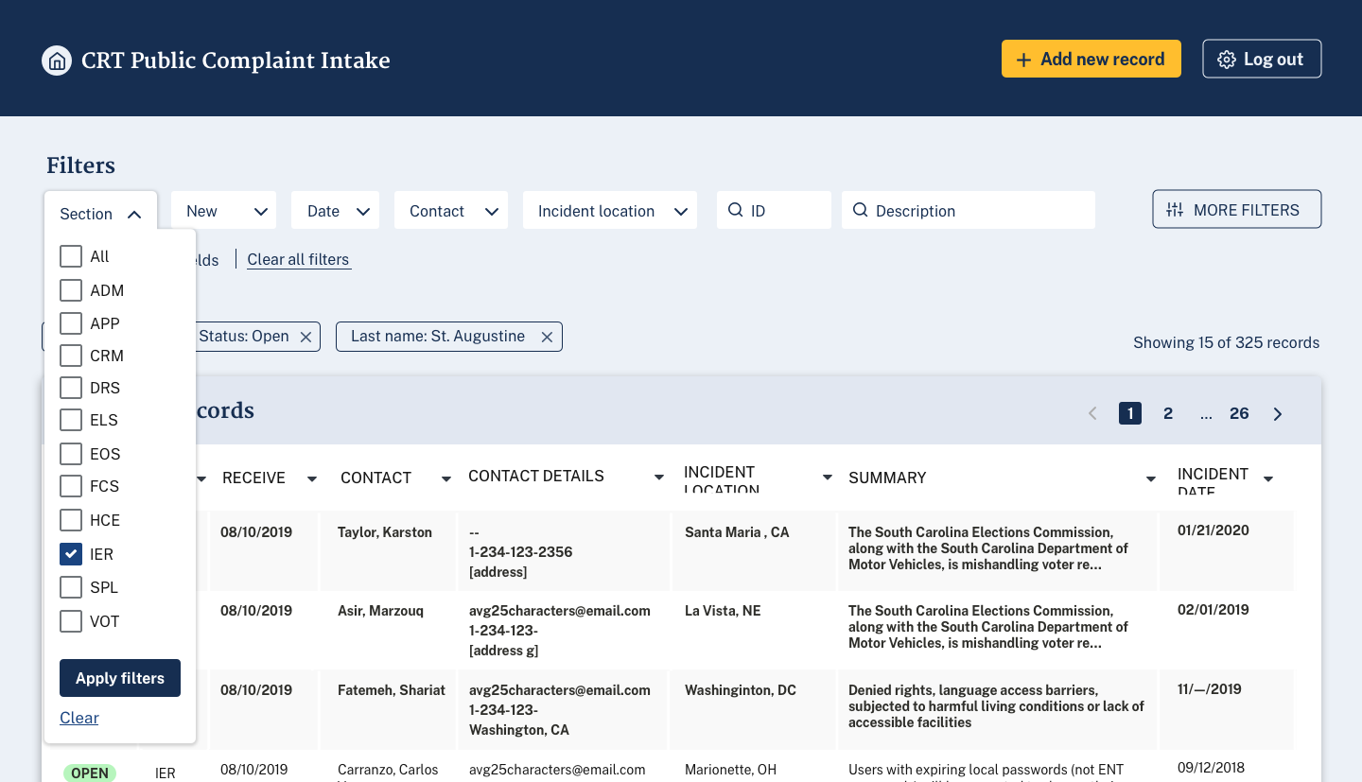1362x782 pixels.
Task: Check the ELS section checkbox
Action: [x=71, y=420]
